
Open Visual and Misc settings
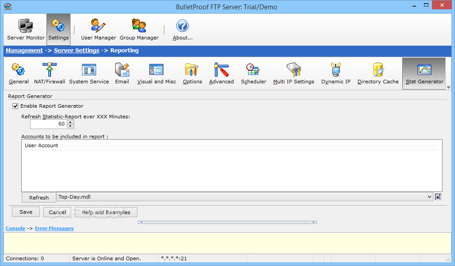coord(156,74)
